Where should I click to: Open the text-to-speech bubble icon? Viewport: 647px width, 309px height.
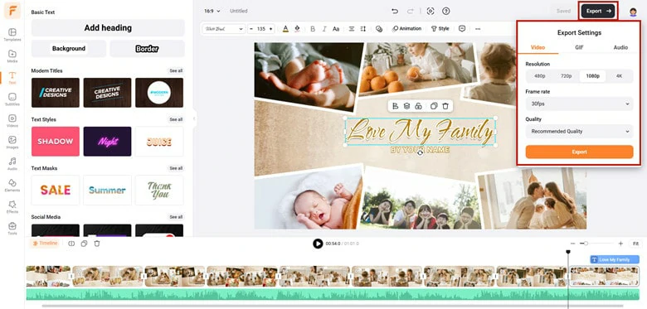(462, 29)
